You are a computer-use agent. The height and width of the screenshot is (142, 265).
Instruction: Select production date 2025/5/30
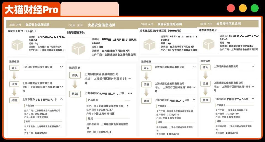[x=232, y=114]
